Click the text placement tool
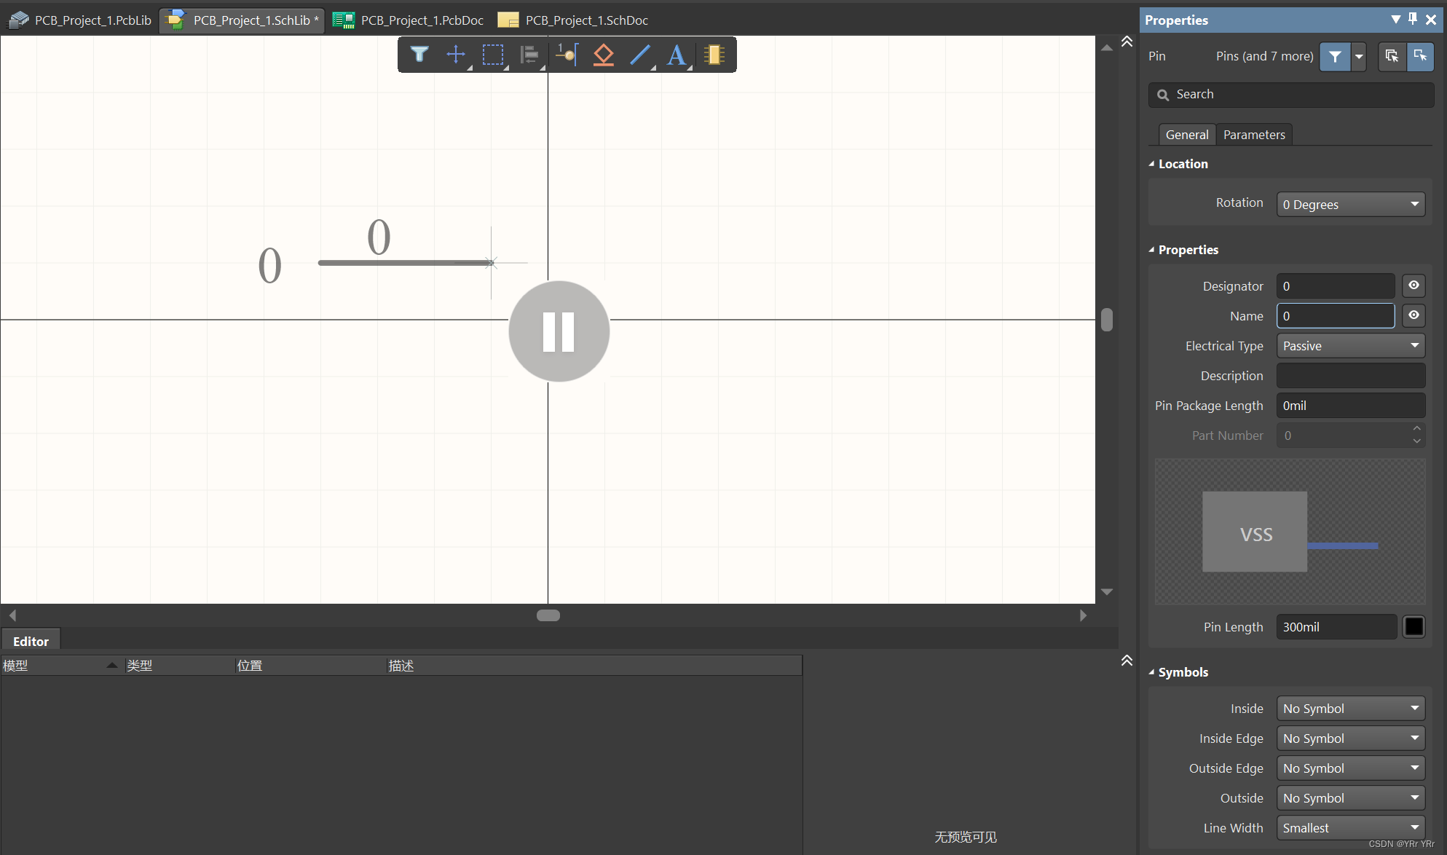 (x=677, y=55)
